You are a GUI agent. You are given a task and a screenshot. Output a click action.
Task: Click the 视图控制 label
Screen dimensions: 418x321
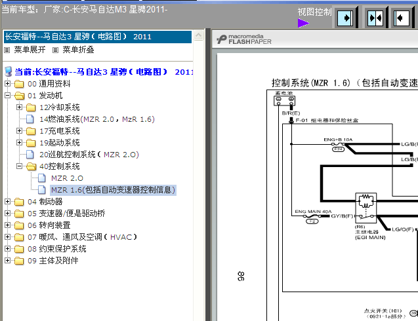[314, 12]
